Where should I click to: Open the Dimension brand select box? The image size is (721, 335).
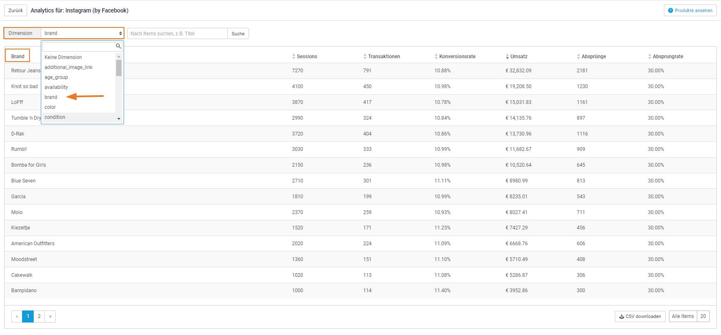(x=82, y=33)
